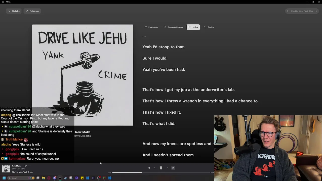Select the Lyrics tab
The height and width of the screenshot is (181, 322).
(193, 27)
